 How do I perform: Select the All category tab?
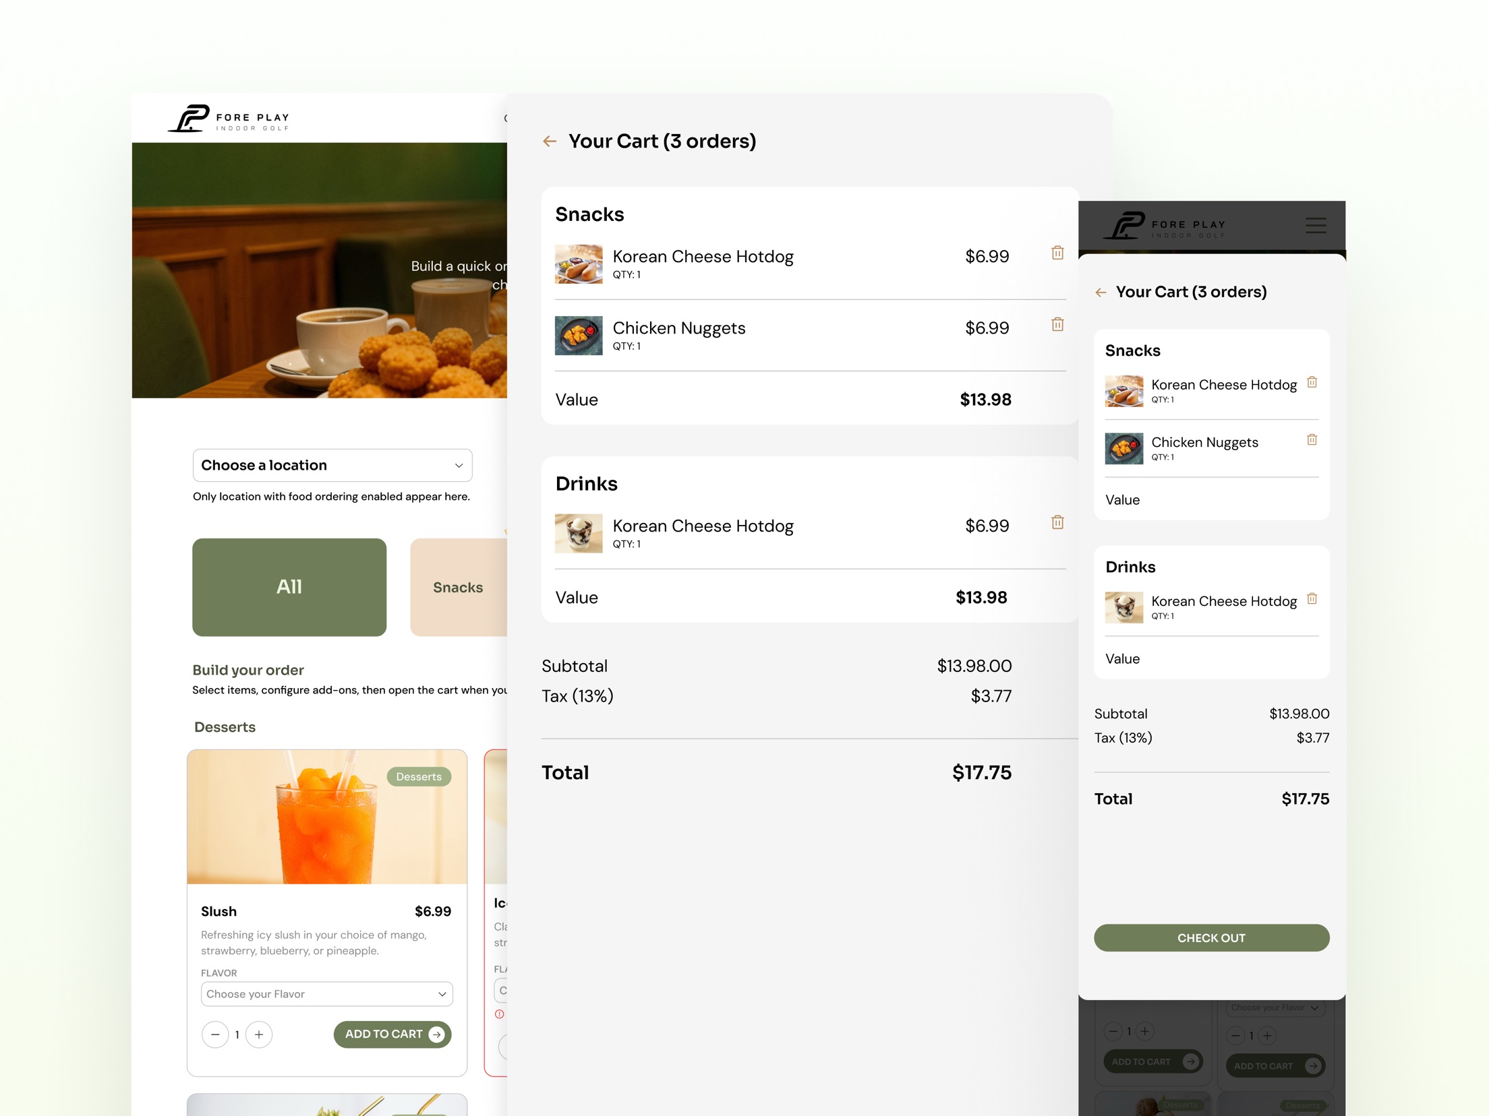point(289,587)
